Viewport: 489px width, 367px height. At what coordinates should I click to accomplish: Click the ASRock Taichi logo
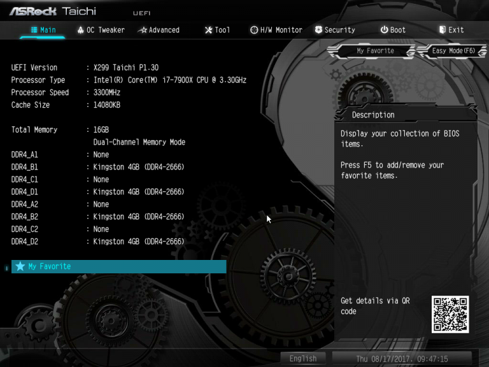click(53, 11)
